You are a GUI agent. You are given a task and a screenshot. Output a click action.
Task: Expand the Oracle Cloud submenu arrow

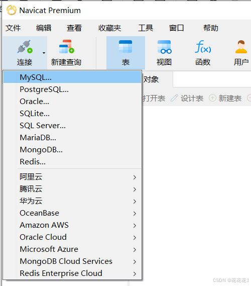135,237
